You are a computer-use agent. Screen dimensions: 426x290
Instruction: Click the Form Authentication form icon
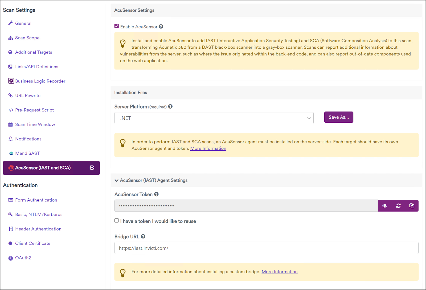(x=10, y=200)
